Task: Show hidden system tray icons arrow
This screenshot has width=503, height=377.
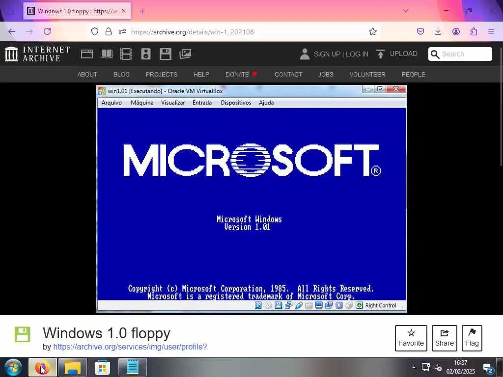Action: tap(414, 367)
